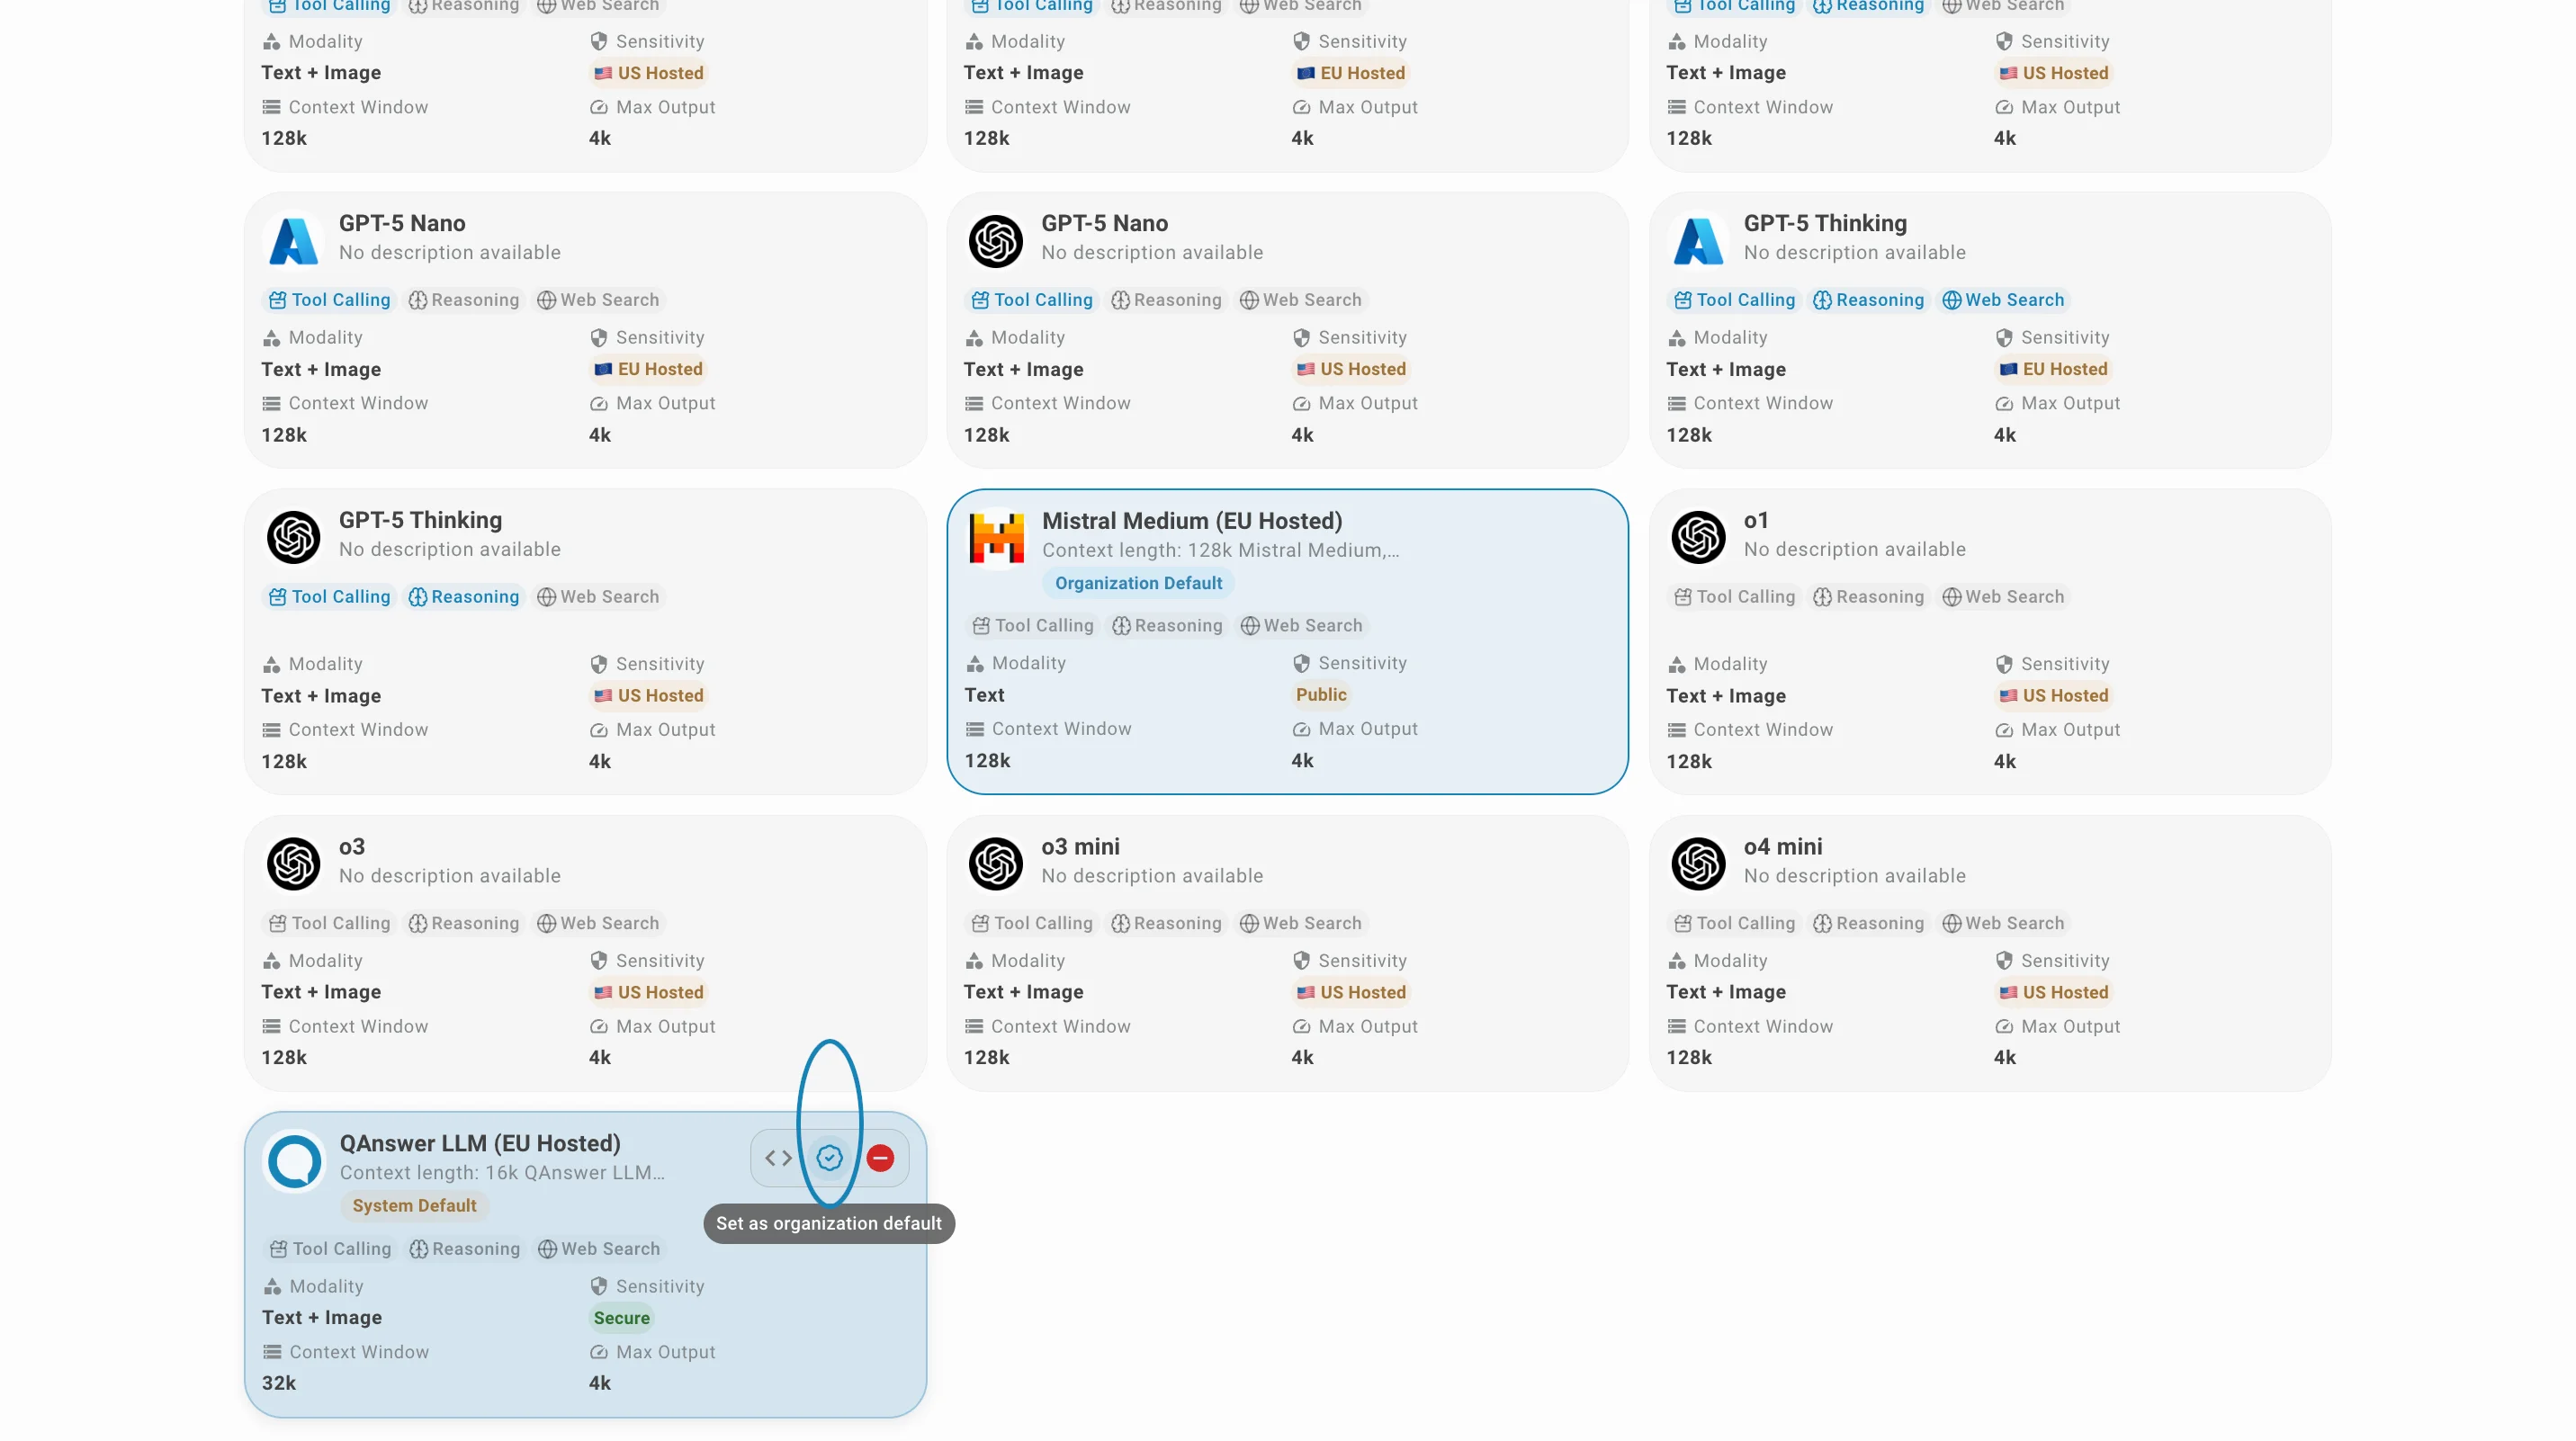This screenshot has height=1441, width=2576.
Task: Click the 128k context window value on o3 card
Action: coord(284,1058)
